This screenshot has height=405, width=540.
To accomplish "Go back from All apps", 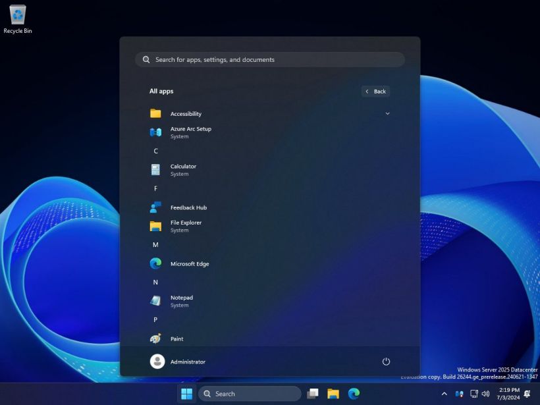I will point(375,92).
